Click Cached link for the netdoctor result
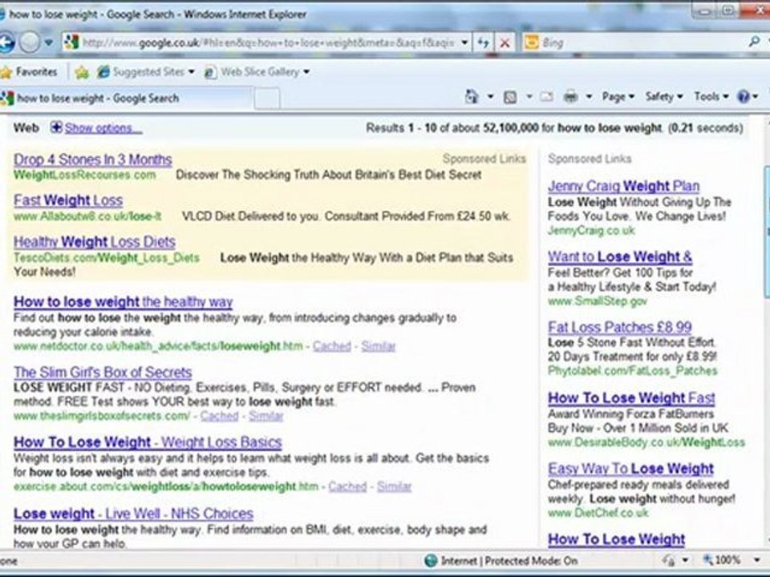Screen dimensions: 770x577 click(332, 346)
